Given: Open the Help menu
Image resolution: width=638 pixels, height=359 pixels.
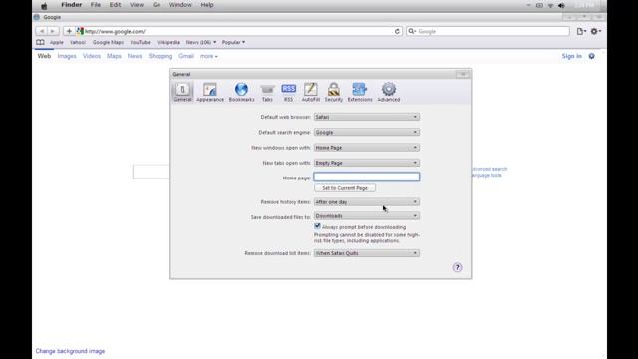Looking at the screenshot, I should pos(207,5).
